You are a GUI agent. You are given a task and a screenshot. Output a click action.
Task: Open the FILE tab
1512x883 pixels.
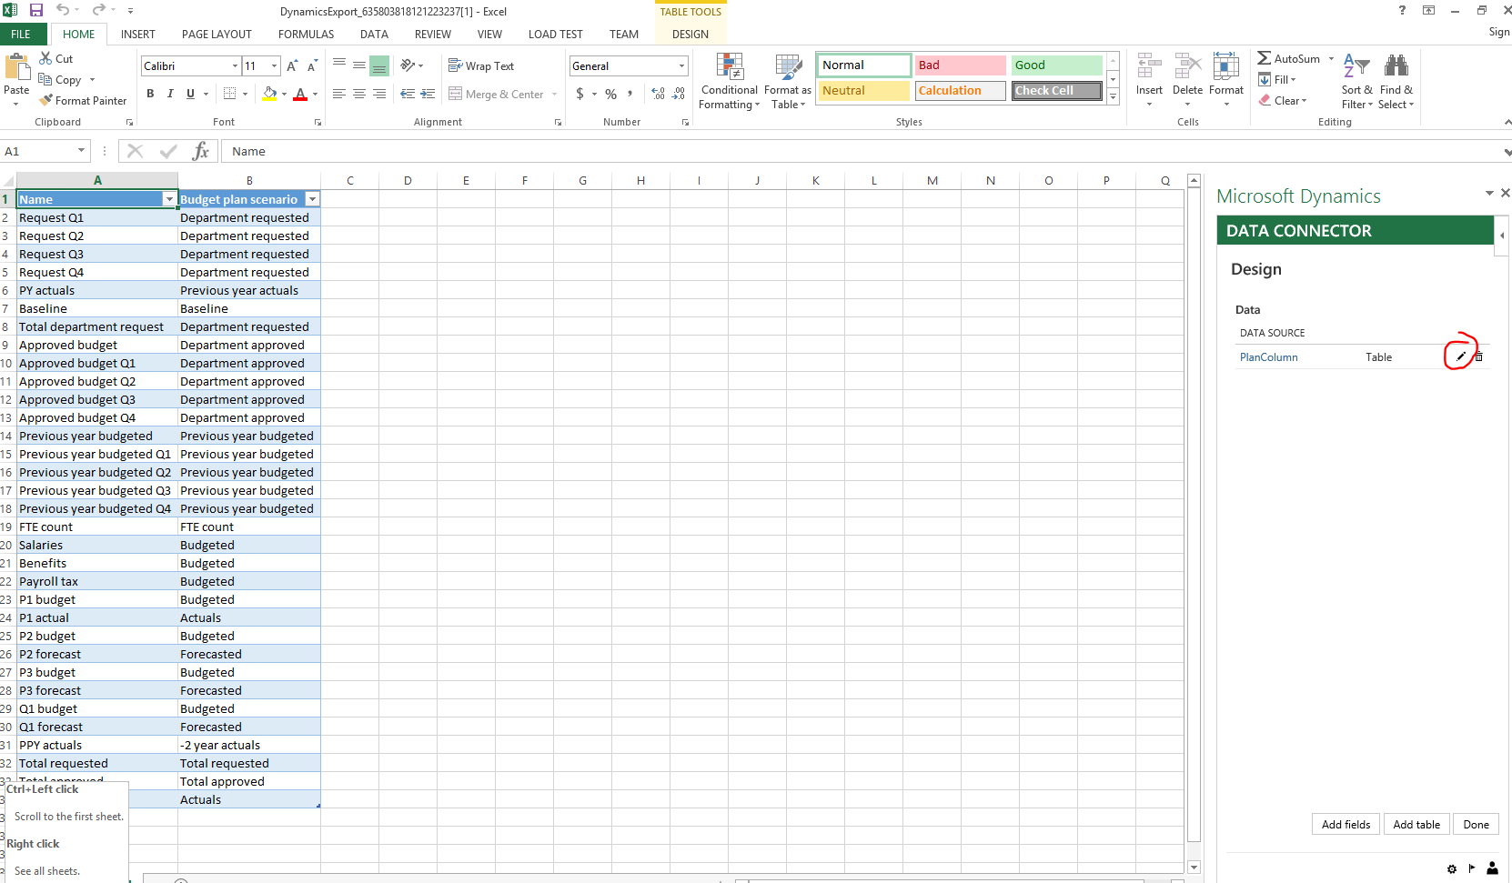coord(21,34)
